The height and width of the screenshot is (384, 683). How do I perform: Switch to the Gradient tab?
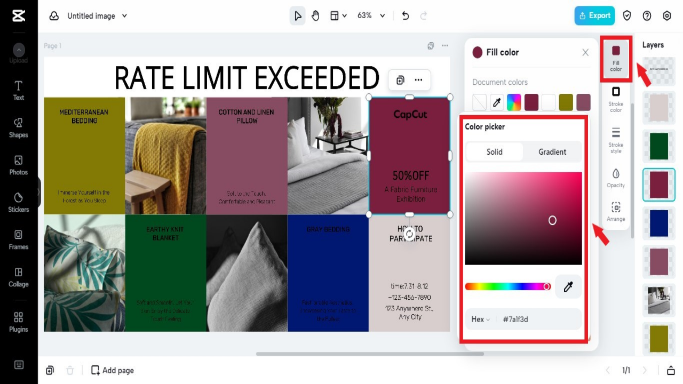(x=552, y=151)
